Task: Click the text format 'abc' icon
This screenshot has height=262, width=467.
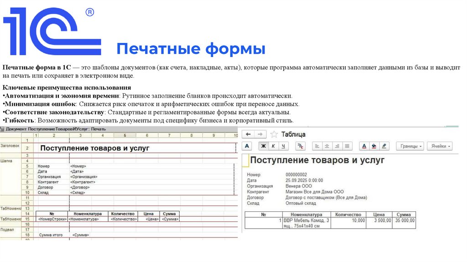Action: [300, 146]
